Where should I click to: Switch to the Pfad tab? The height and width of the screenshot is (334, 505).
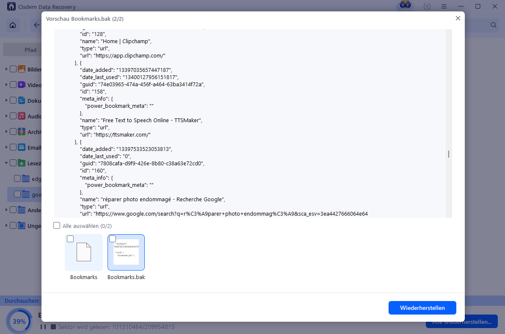[x=30, y=50]
